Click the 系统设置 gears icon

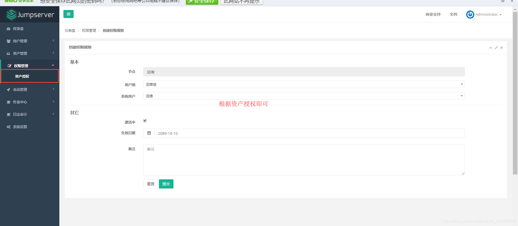tap(9, 127)
